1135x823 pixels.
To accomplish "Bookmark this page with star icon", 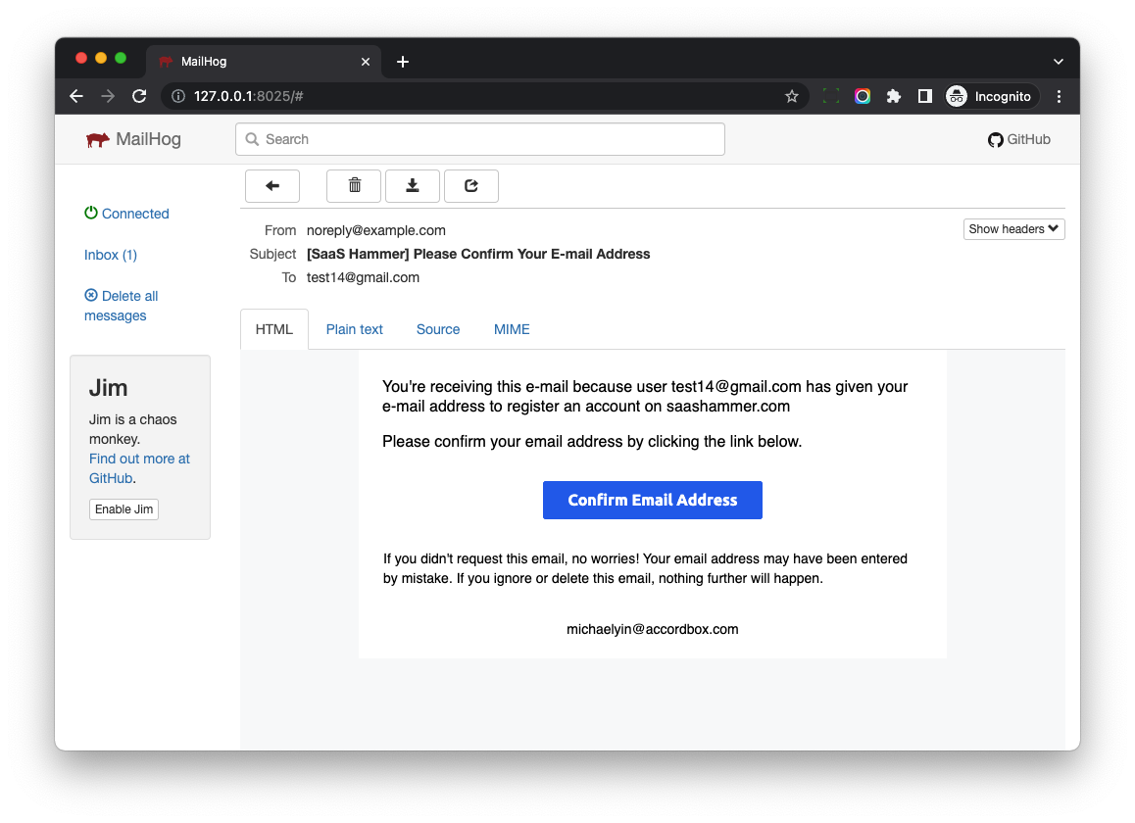I will (x=792, y=96).
